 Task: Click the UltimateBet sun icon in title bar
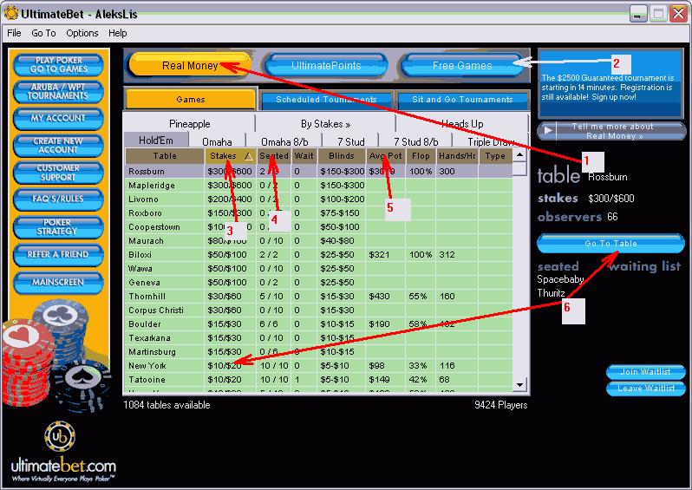11,13
